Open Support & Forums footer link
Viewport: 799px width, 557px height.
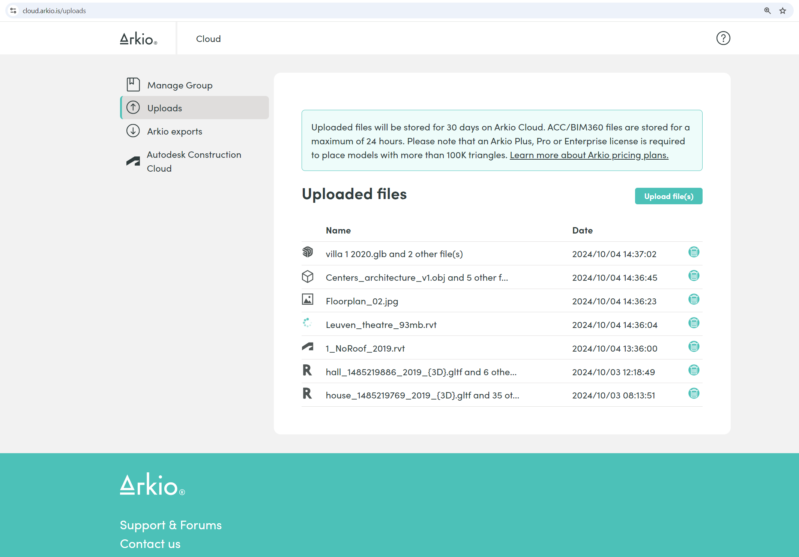click(171, 525)
